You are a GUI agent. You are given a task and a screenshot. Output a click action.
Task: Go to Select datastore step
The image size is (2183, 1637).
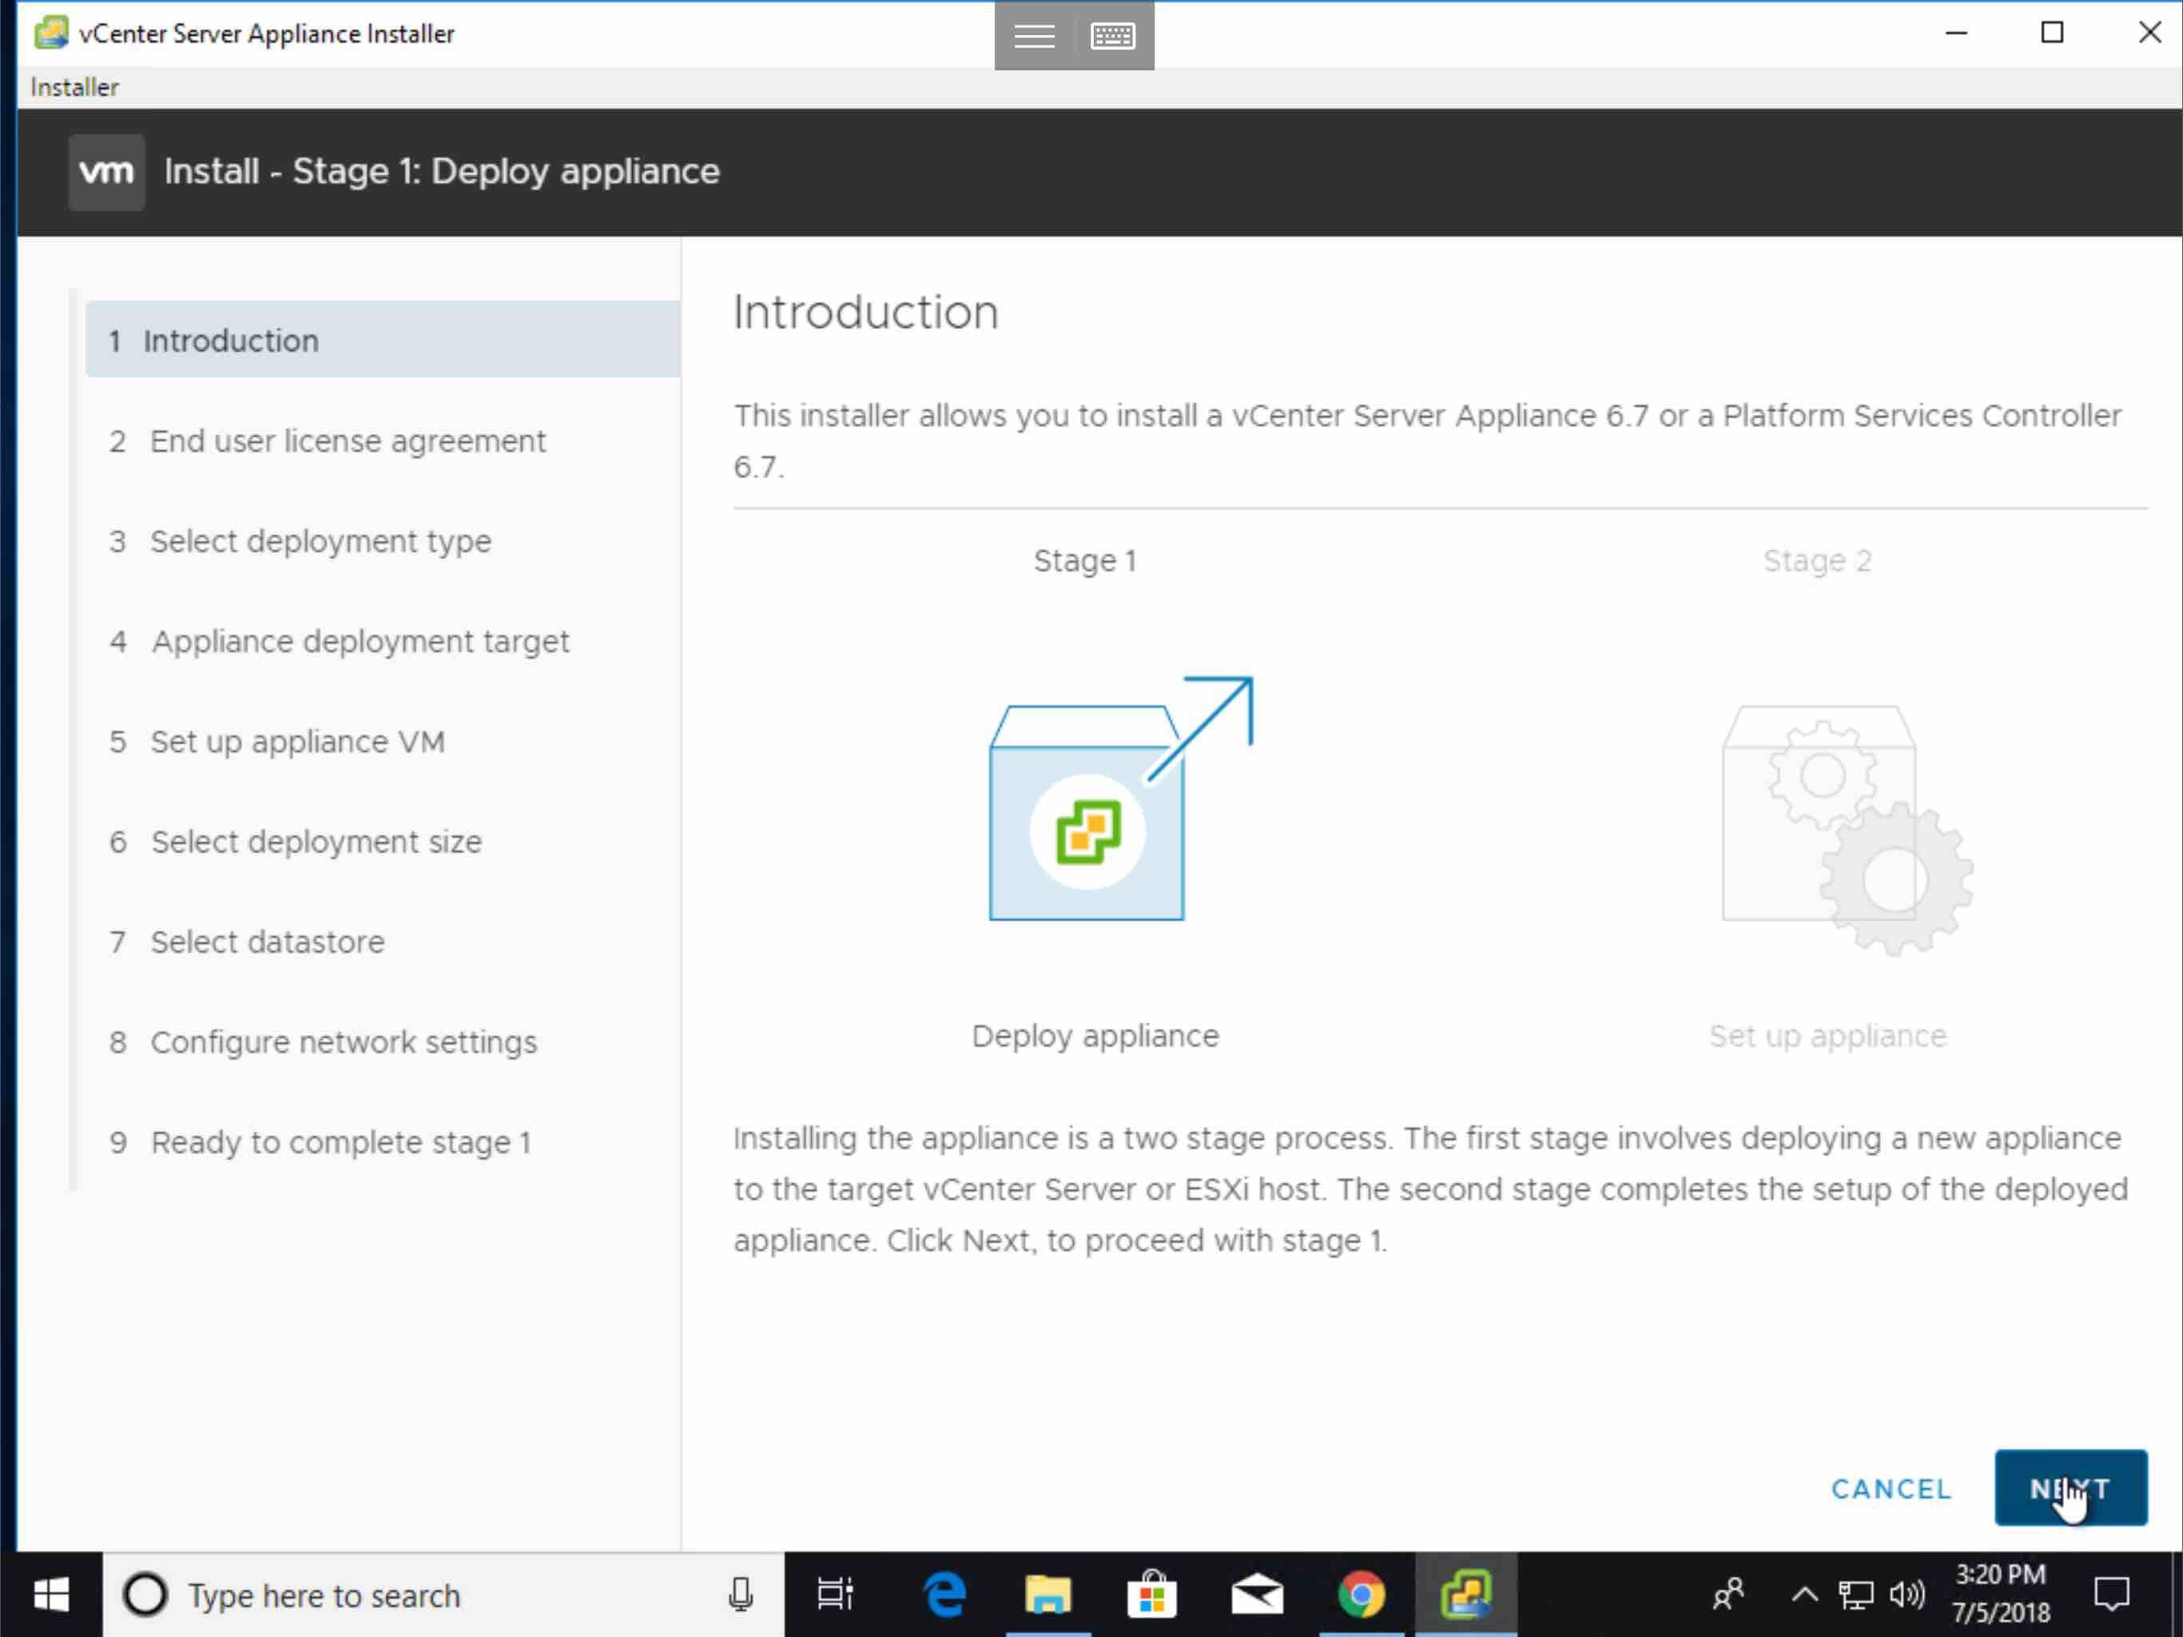coord(247,942)
